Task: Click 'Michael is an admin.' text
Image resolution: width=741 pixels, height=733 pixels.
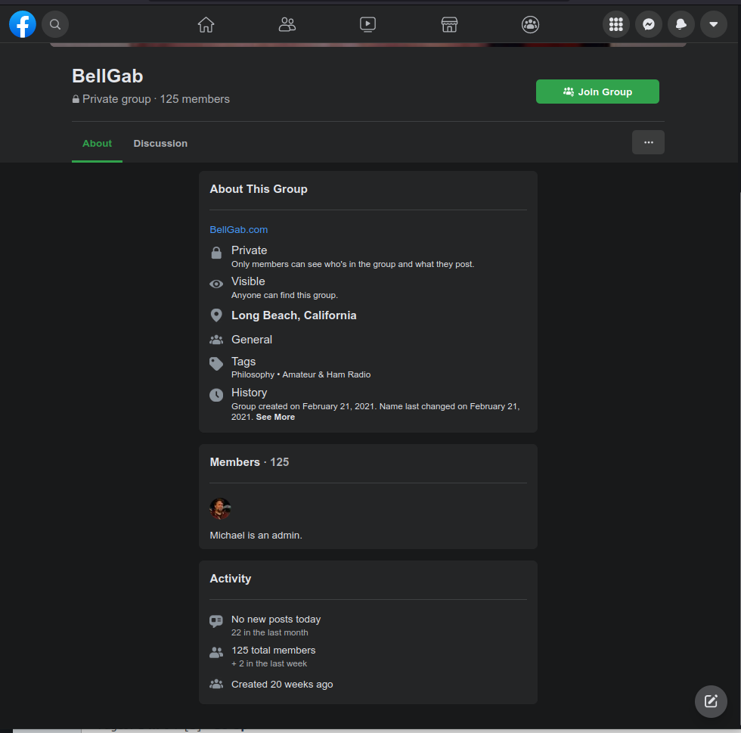Action: pos(256,536)
